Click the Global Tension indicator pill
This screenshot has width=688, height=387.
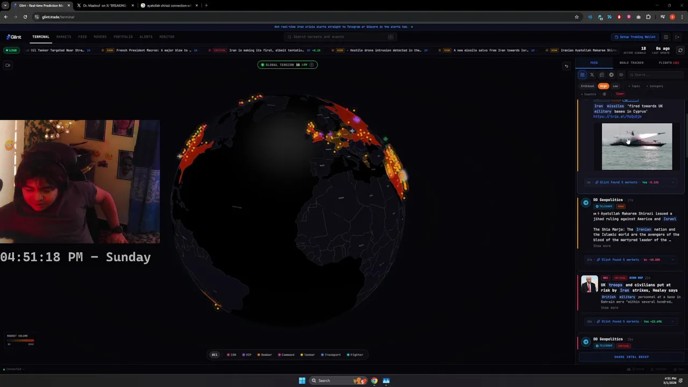tap(288, 64)
